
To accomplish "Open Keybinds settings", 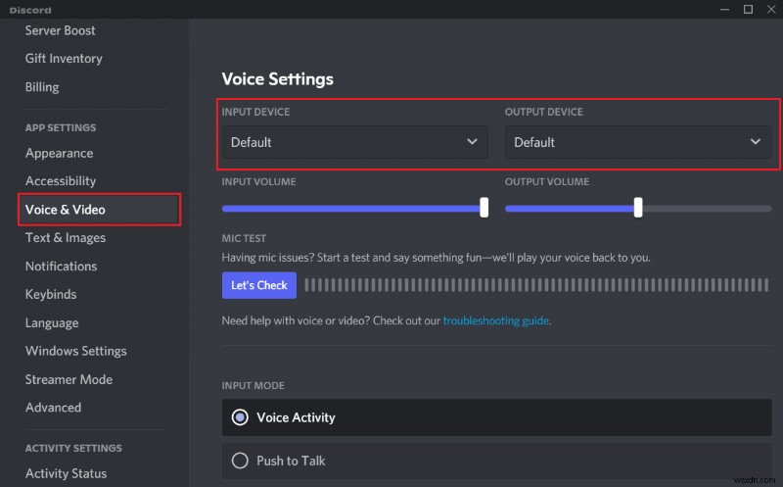I will tap(51, 295).
